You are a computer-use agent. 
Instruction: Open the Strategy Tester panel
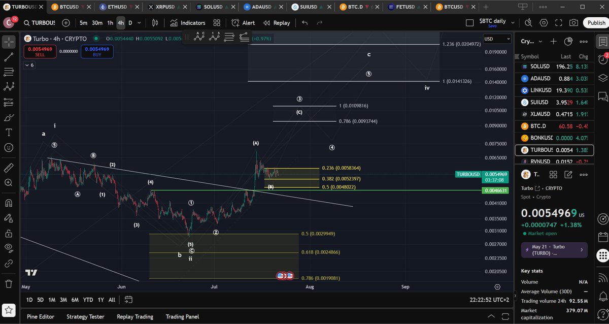click(85, 316)
